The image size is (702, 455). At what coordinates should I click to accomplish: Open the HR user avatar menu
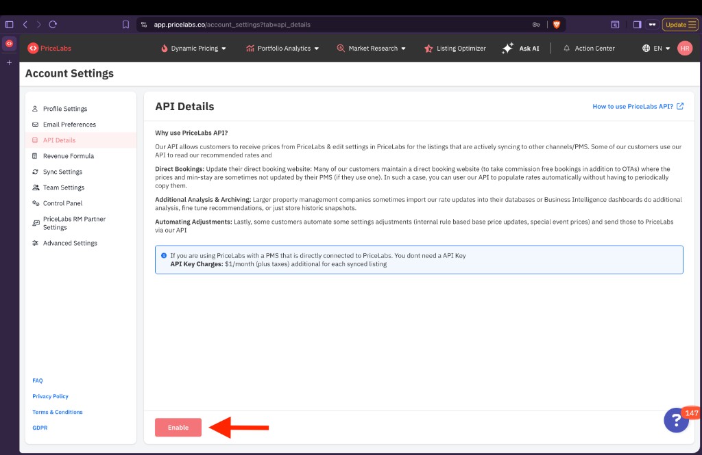click(x=685, y=49)
